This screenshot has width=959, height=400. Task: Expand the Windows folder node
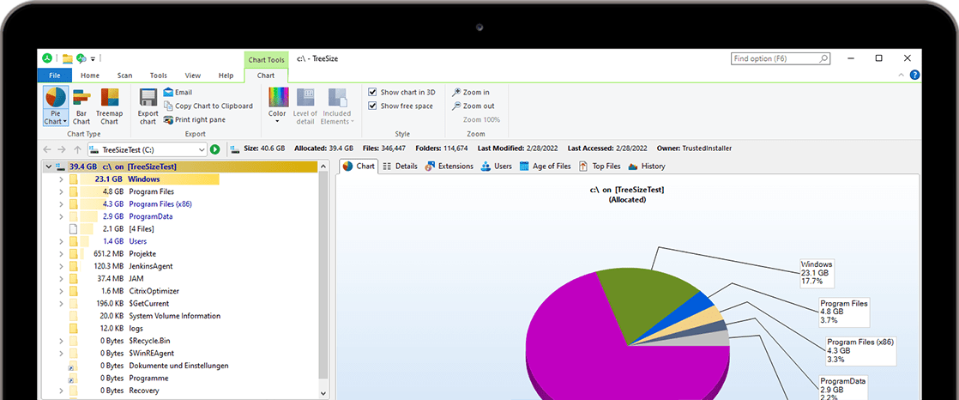61,179
